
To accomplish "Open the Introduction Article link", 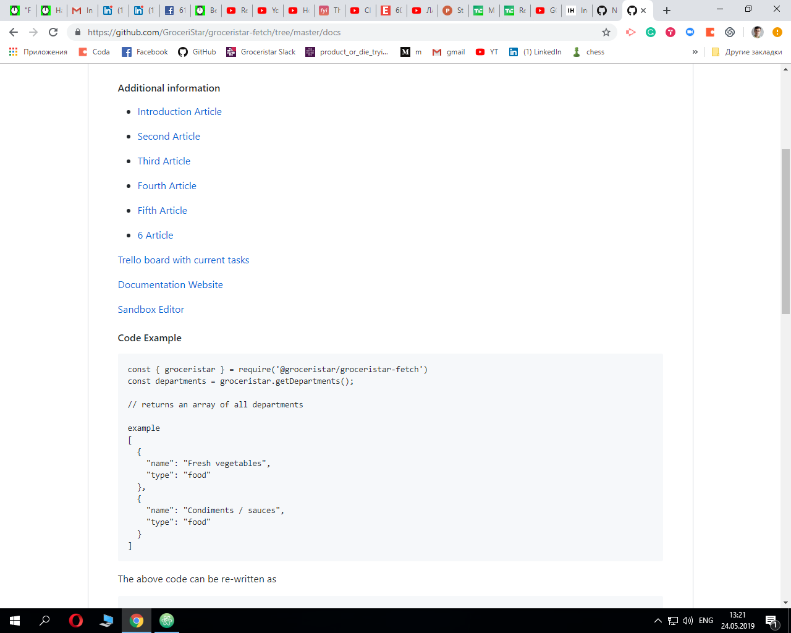I will [x=179, y=112].
